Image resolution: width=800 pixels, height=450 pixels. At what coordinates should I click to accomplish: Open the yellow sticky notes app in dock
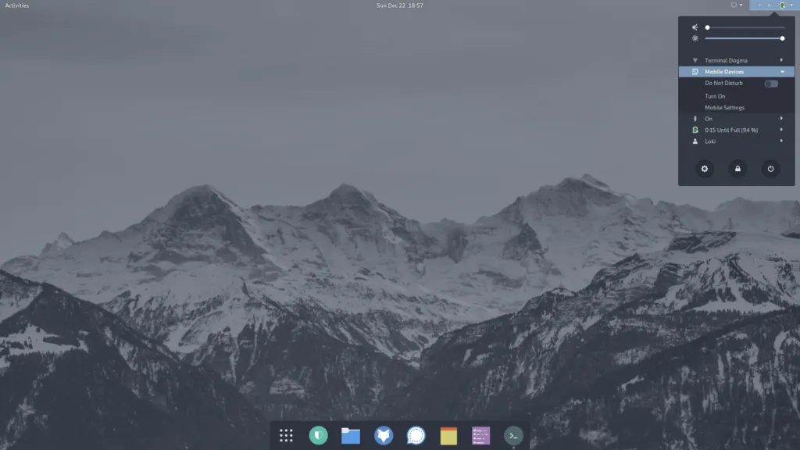point(448,436)
